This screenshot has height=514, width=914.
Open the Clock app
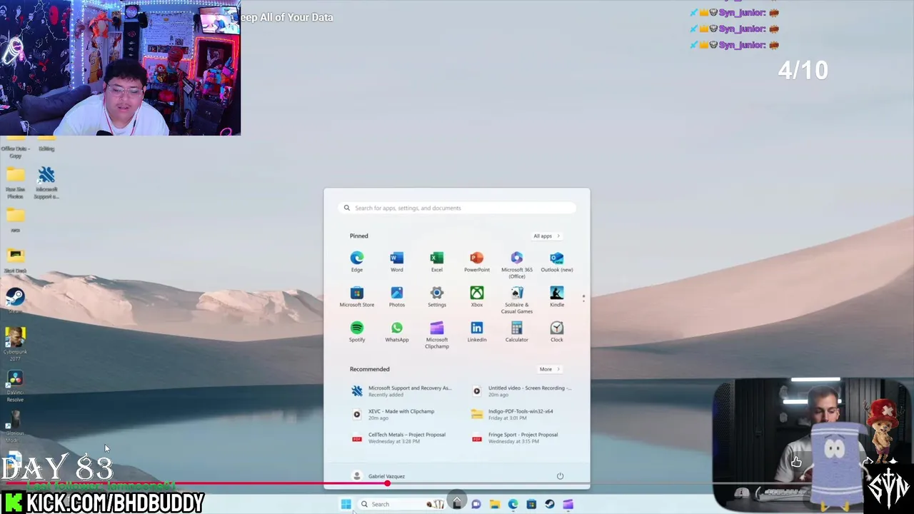click(557, 331)
